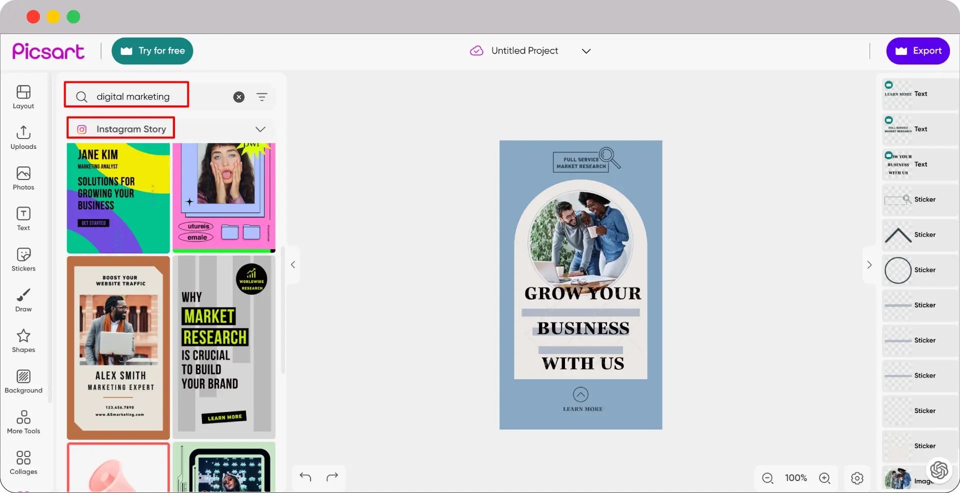Click the redo arrow
The image size is (960, 493).
click(x=332, y=477)
